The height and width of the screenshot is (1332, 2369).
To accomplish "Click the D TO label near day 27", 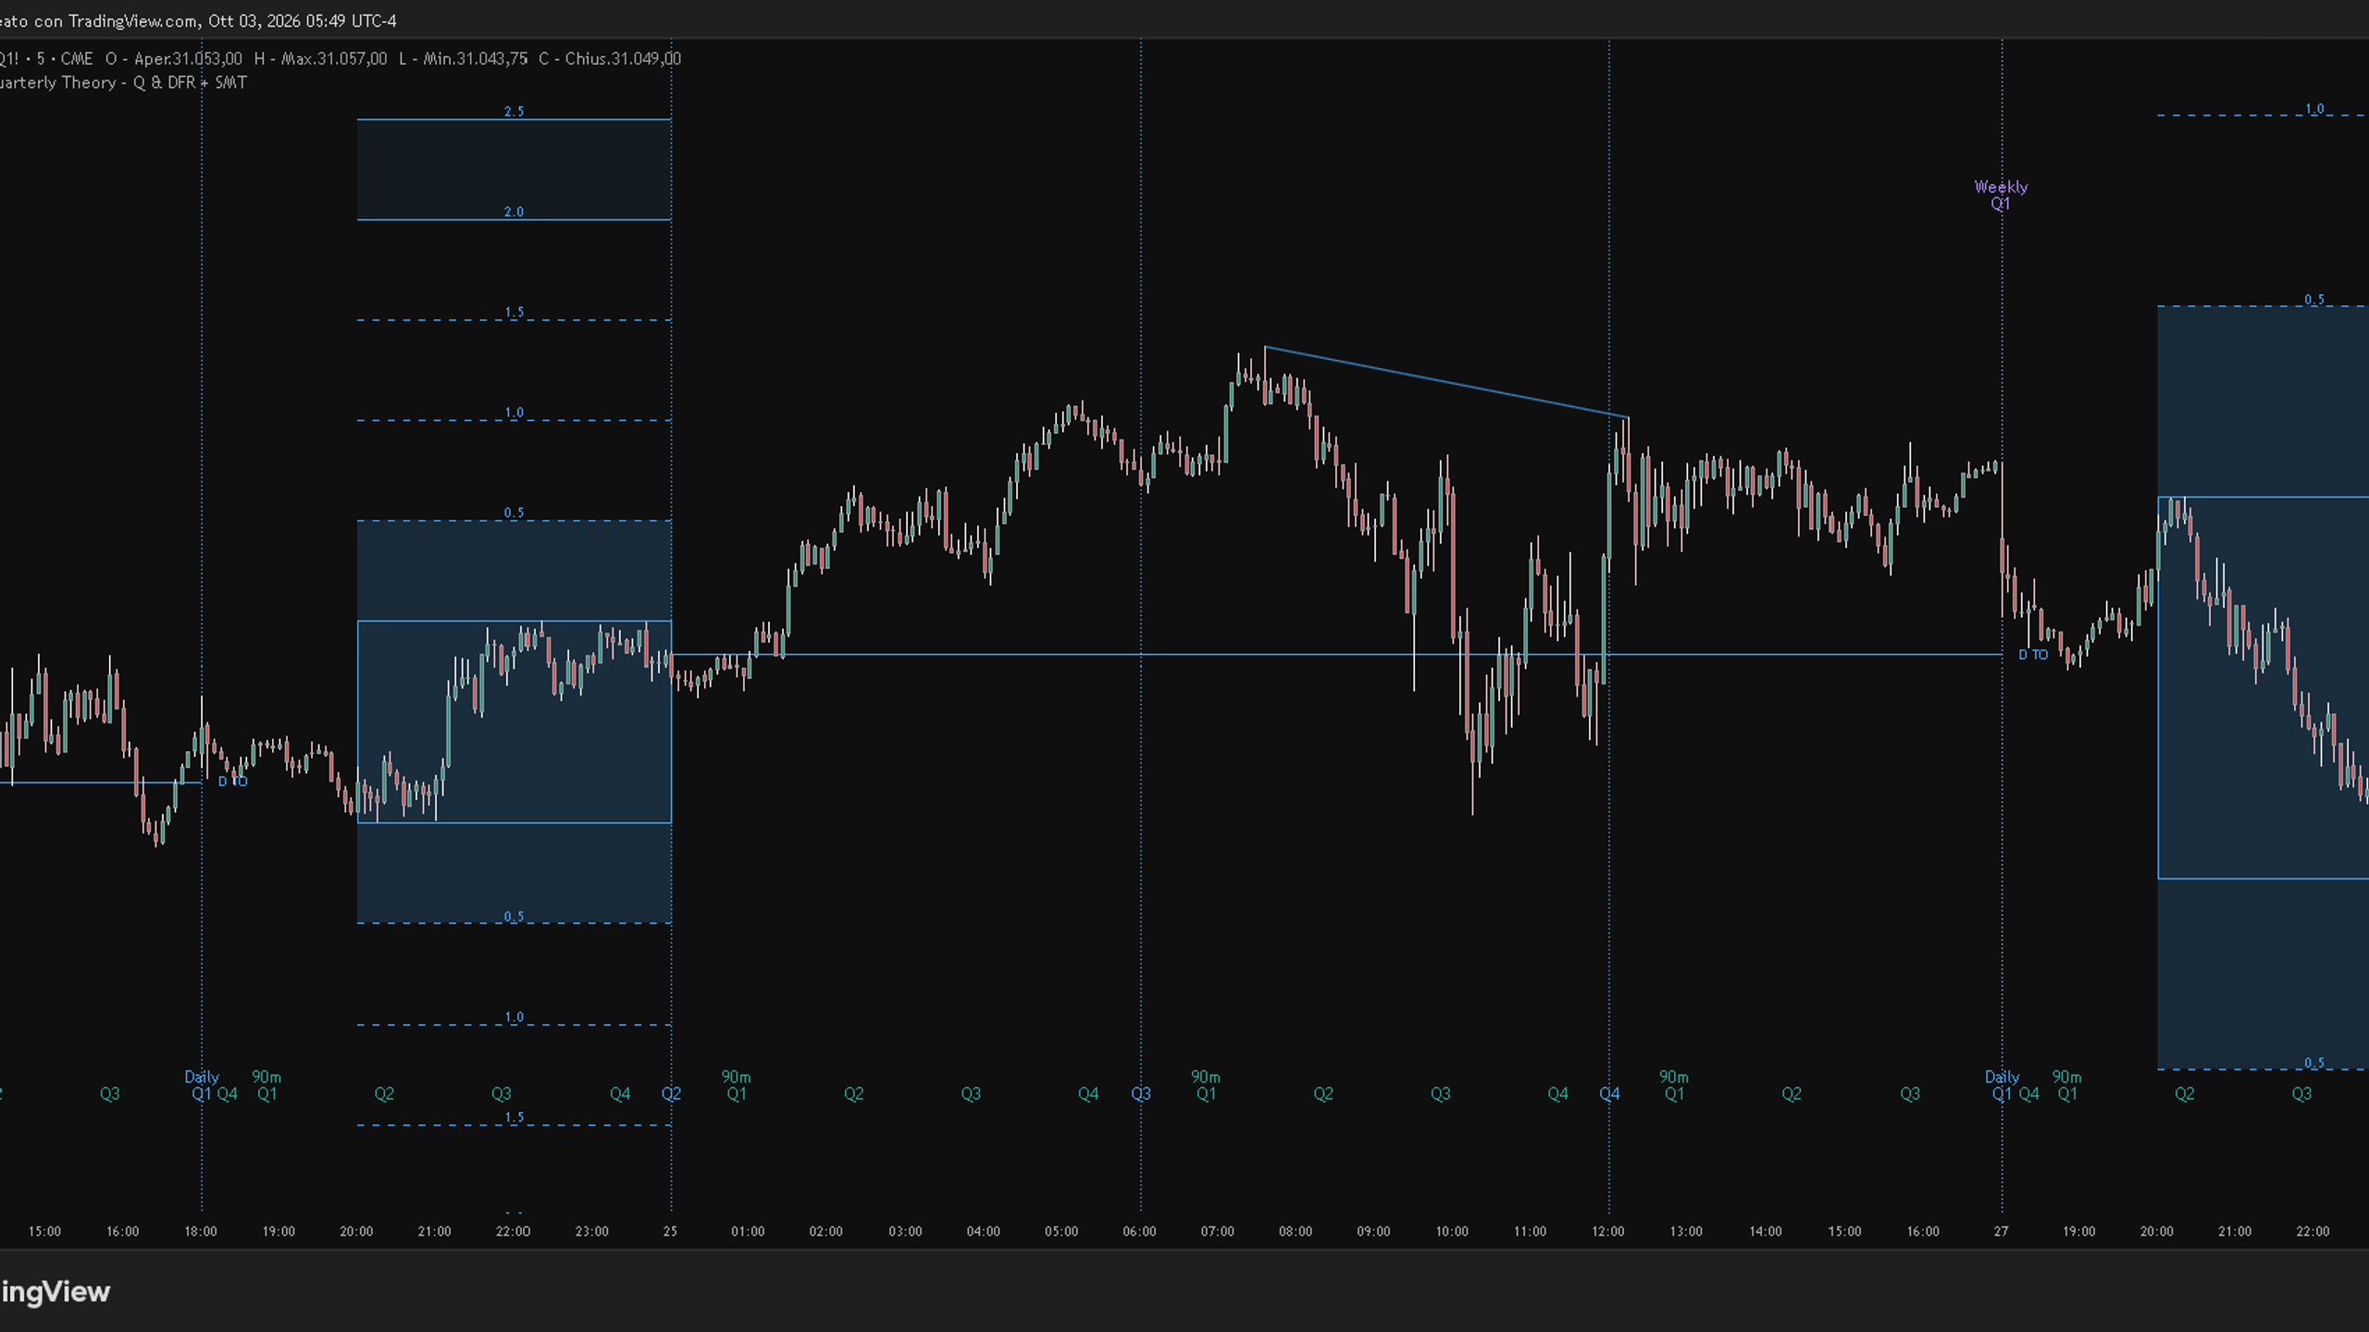I will 2033,655.
